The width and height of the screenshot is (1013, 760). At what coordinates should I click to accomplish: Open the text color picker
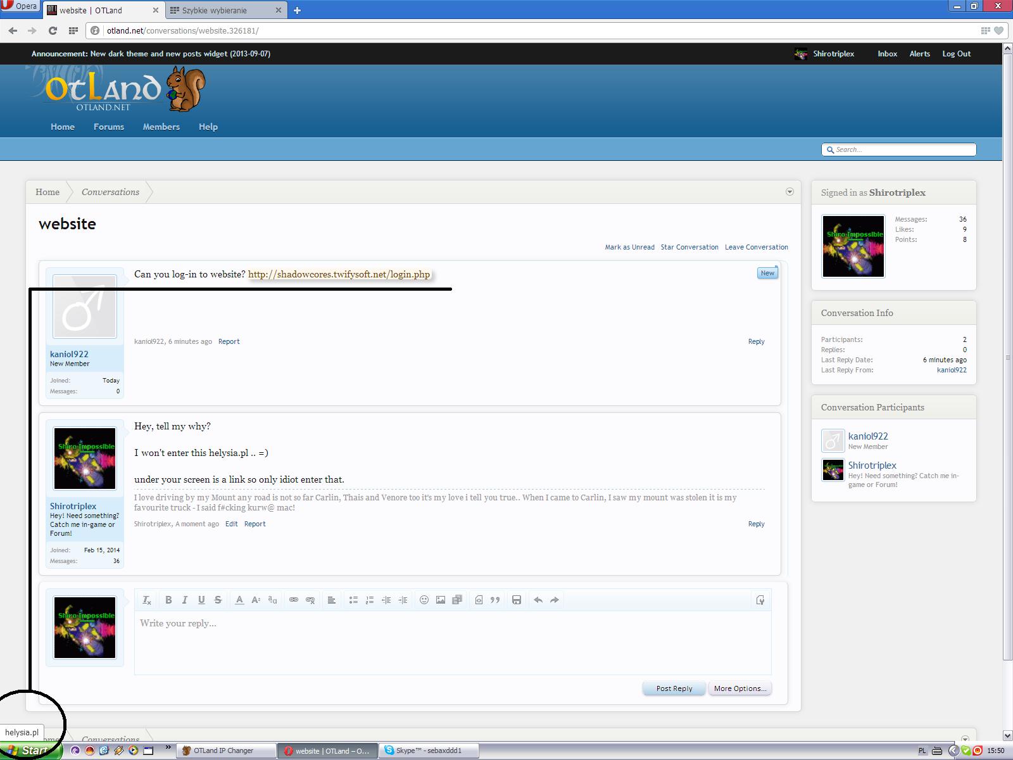tap(239, 600)
